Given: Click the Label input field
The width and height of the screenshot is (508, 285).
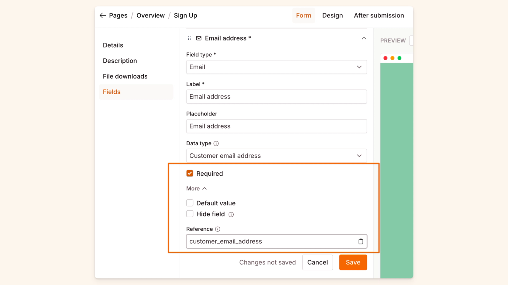Looking at the screenshot, I should 276,97.
